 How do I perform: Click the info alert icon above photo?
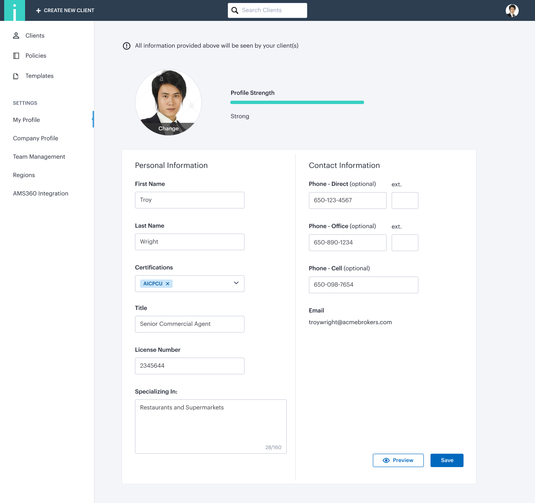[x=127, y=46]
